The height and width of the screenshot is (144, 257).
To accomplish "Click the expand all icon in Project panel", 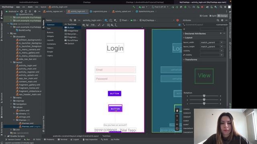I will 26,12.
